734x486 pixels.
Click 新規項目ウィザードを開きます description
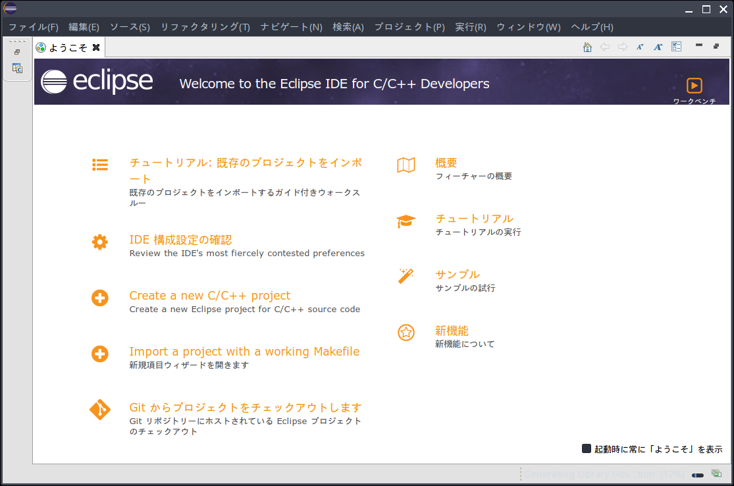tap(189, 365)
